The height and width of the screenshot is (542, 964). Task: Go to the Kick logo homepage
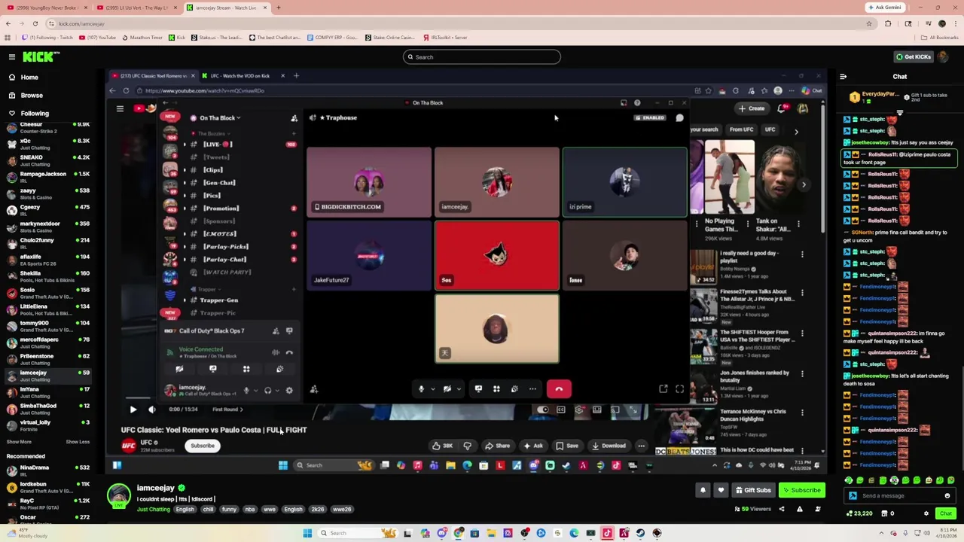41,56
